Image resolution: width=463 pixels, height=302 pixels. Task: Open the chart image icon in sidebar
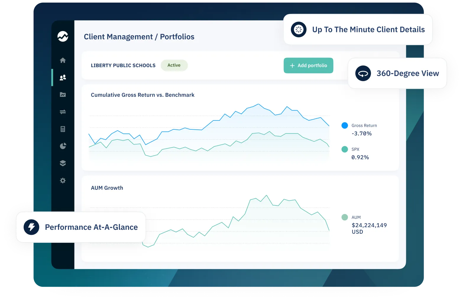coord(63,95)
